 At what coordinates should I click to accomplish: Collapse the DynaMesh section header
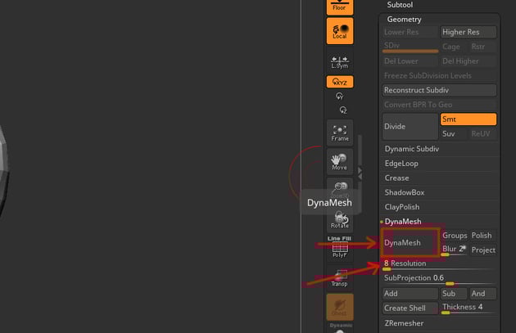pos(402,222)
